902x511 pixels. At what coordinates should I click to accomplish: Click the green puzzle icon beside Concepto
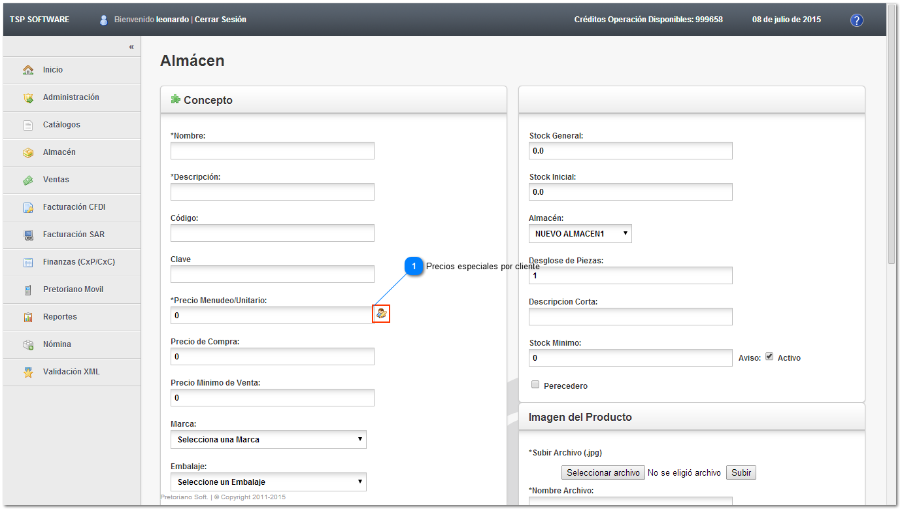click(175, 99)
